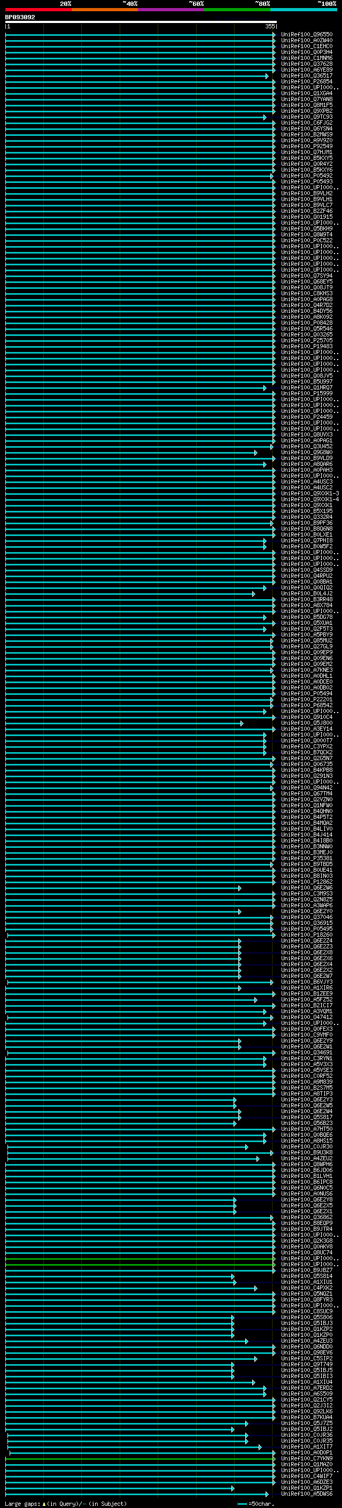Select the UniRef100_Q94N42 hit label

click(306, 788)
